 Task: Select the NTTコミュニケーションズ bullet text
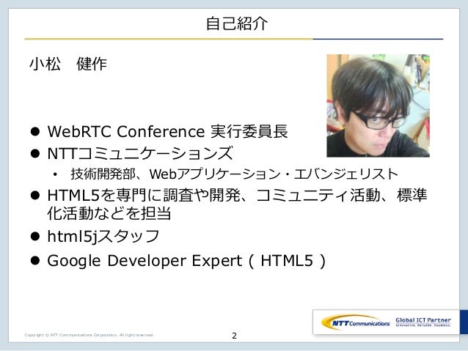(x=139, y=154)
